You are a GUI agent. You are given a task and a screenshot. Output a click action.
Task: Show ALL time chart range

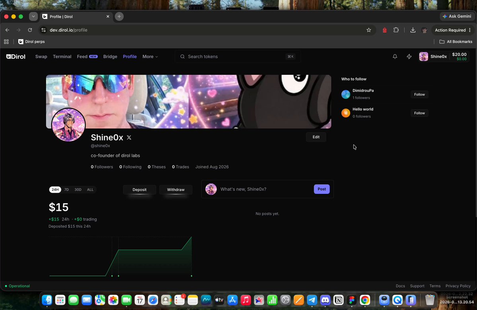click(90, 189)
